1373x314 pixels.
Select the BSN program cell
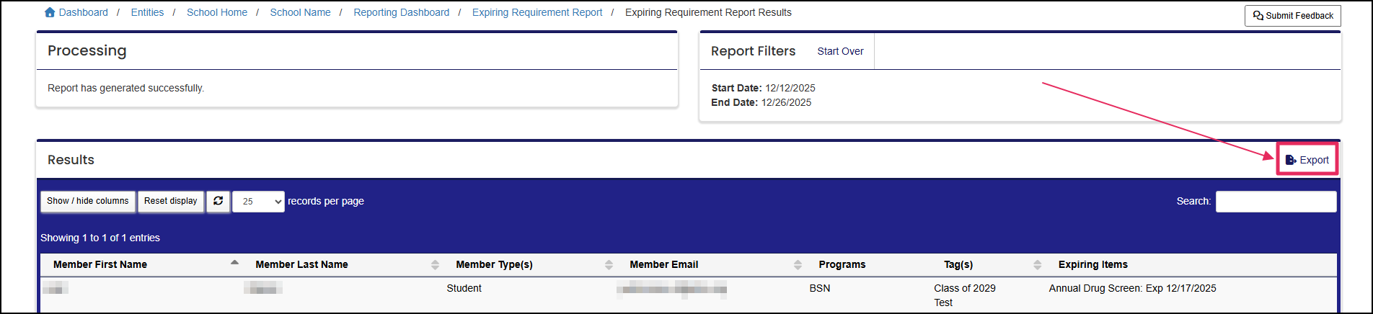pyautogui.click(x=820, y=288)
